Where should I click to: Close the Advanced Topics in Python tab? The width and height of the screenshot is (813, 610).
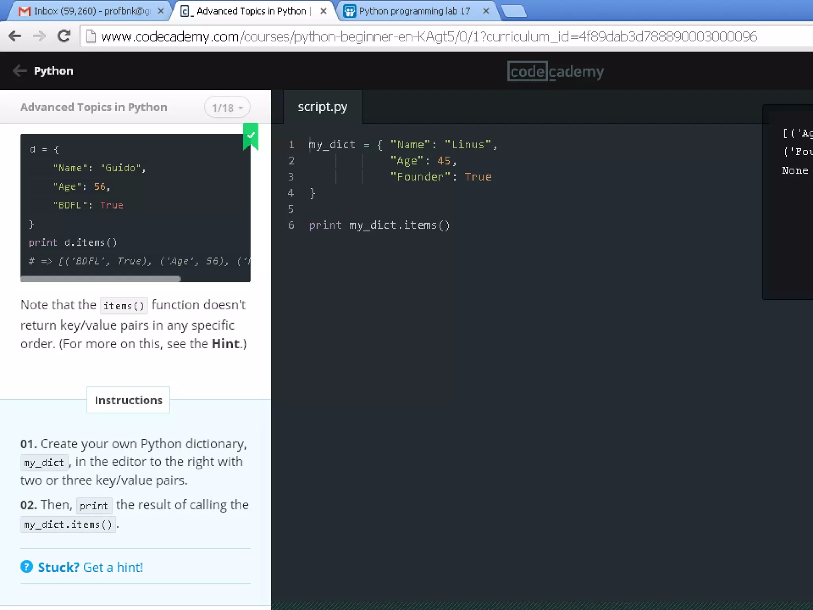(x=323, y=11)
